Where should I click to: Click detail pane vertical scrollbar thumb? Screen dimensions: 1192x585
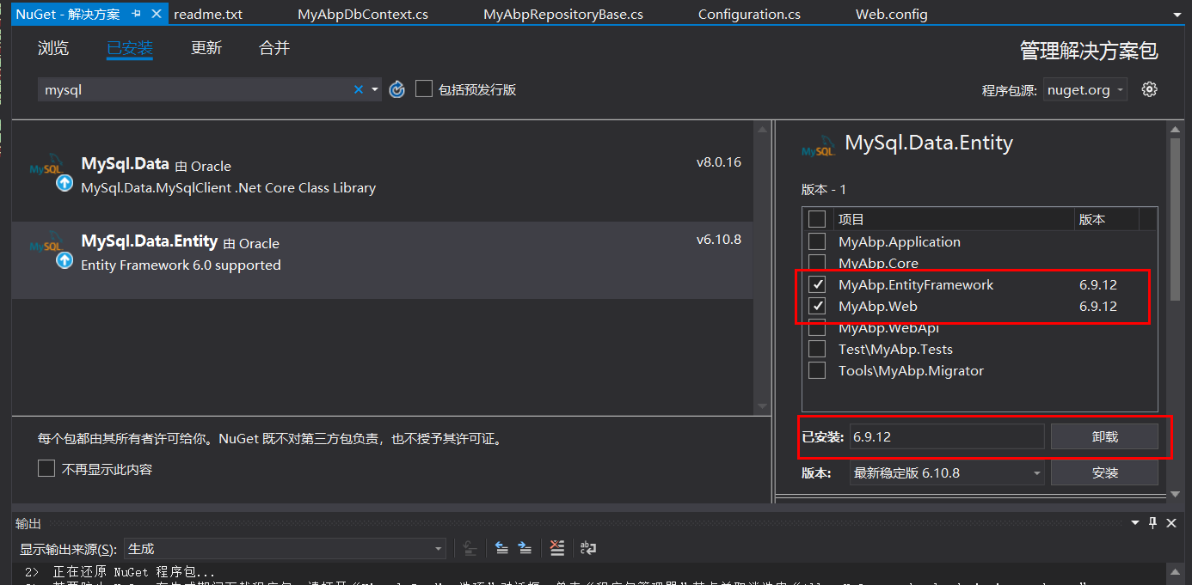(1176, 218)
